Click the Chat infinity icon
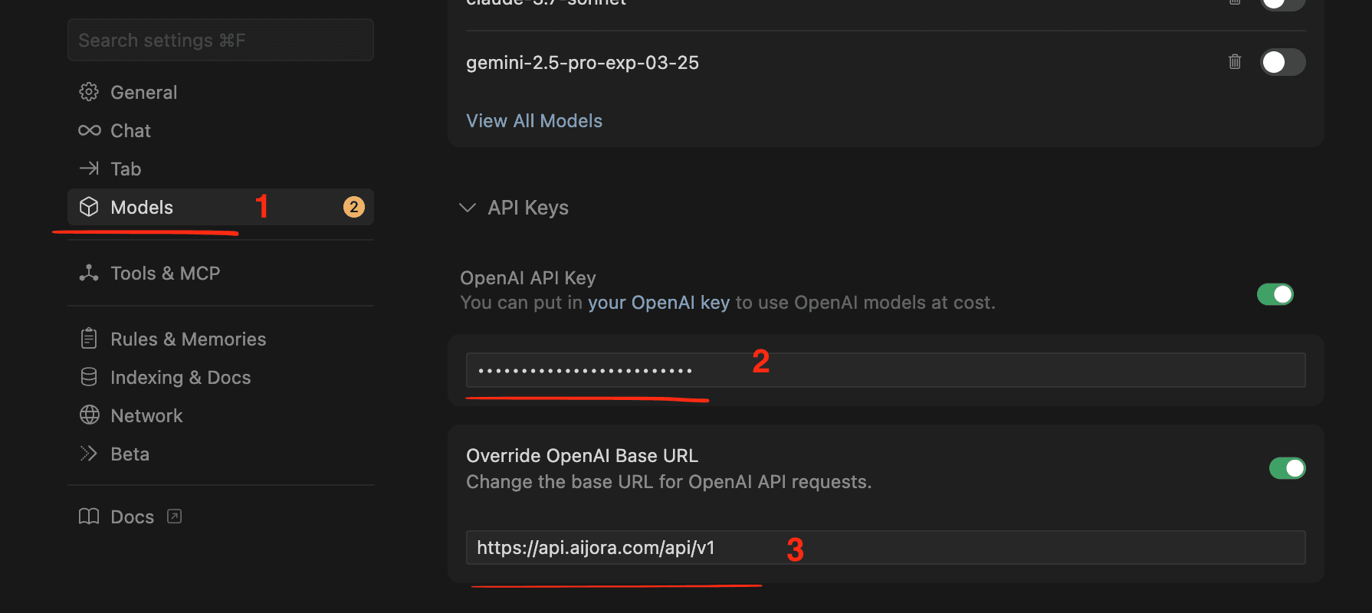Viewport: 1372px width, 613px height. point(89,130)
